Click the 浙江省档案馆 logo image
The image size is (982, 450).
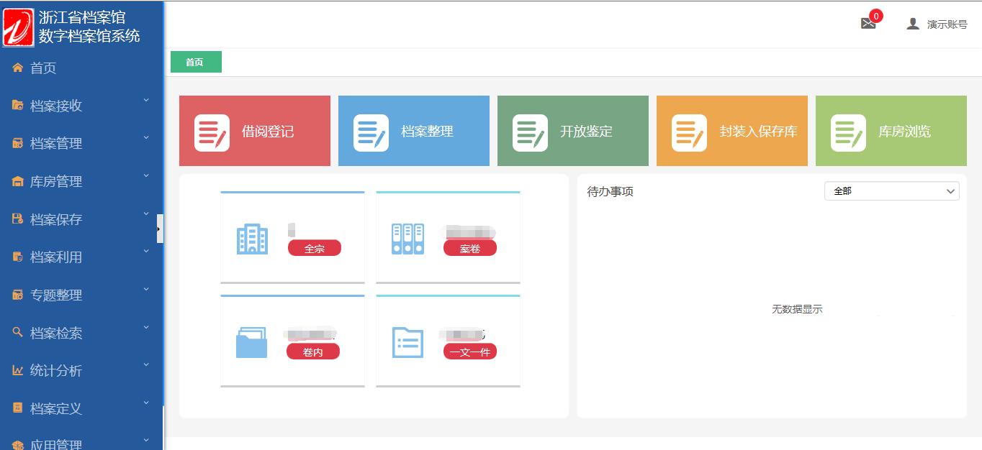19,27
